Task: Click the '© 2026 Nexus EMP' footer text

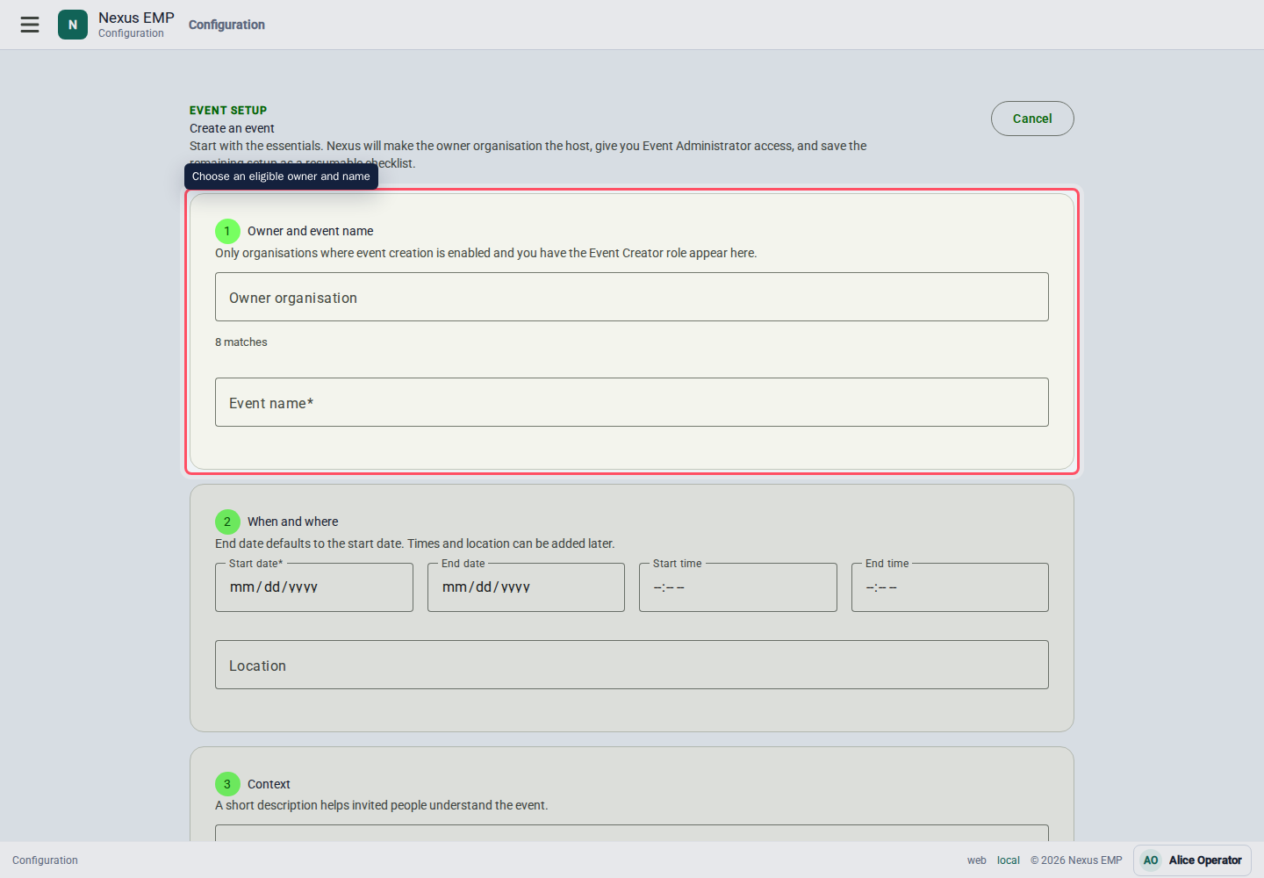Action: click(x=1076, y=860)
